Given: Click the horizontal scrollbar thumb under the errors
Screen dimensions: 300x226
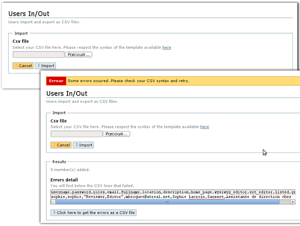Looking at the screenshot, I should click(x=167, y=202).
